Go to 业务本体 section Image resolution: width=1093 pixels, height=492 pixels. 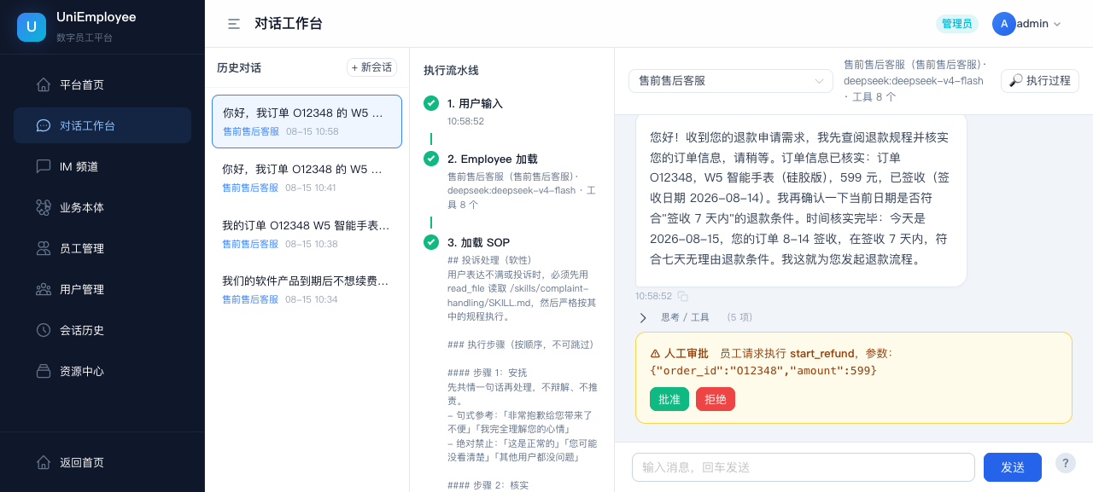pyautogui.click(x=102, y=207)
